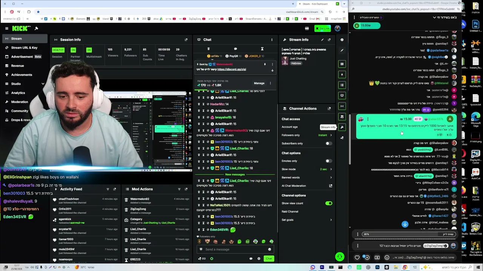Collapse the pinned message with the down arrow
483x271 pixels.
272,70
